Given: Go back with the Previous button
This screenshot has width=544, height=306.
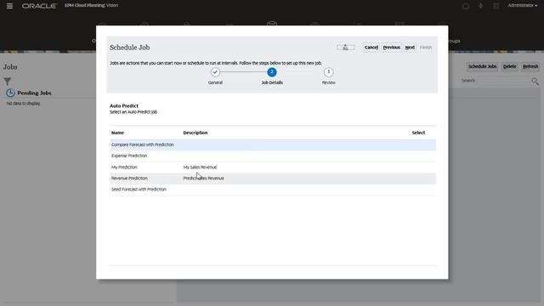Looking at the screenshot, I should [x=391, y=48].
